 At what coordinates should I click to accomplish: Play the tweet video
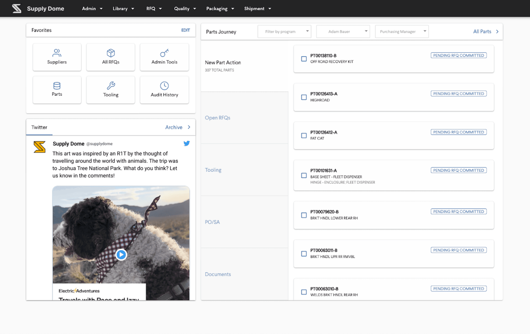(x=121, y=255)
